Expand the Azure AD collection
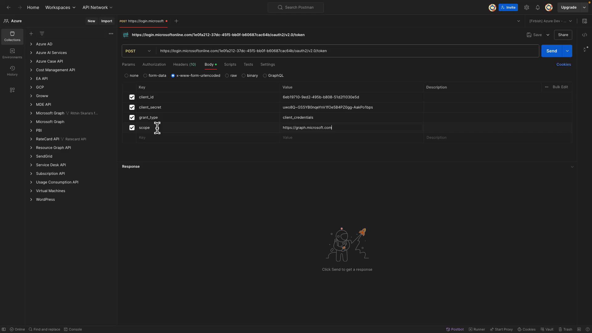This screenshot has height=333, width=592. pyautogui.click(x=31, y=44)
